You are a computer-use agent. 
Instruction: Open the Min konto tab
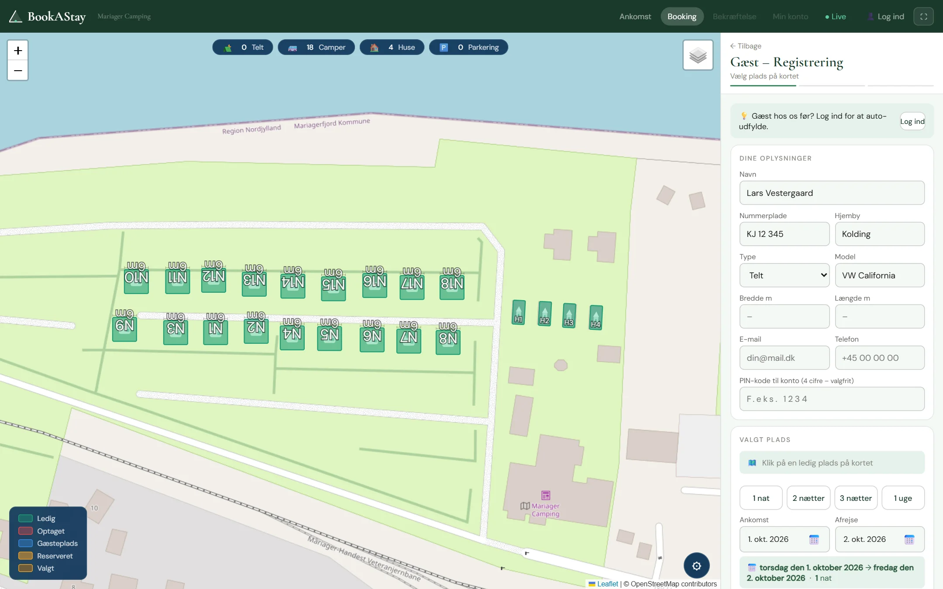tap(790, 17)
